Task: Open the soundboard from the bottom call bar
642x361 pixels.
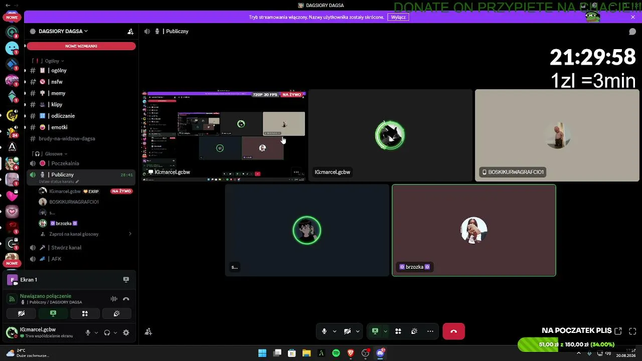Action: [x=414, y=331]
